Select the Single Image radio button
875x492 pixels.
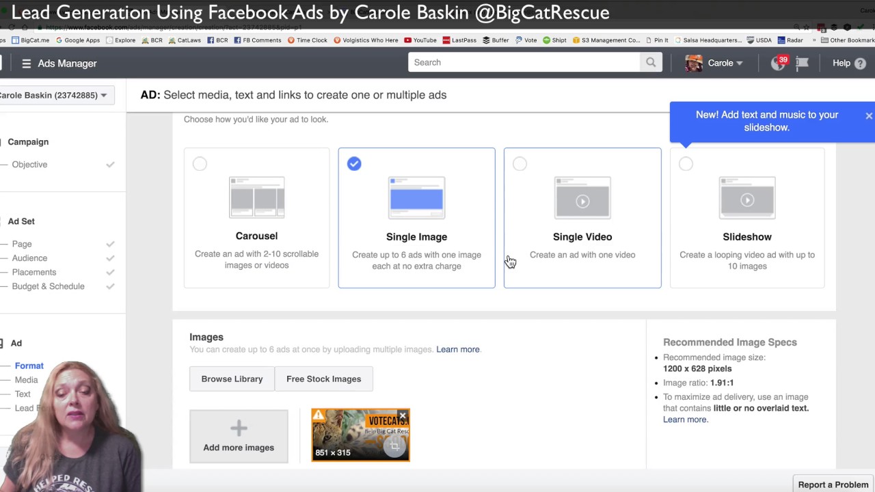point(354,164)
